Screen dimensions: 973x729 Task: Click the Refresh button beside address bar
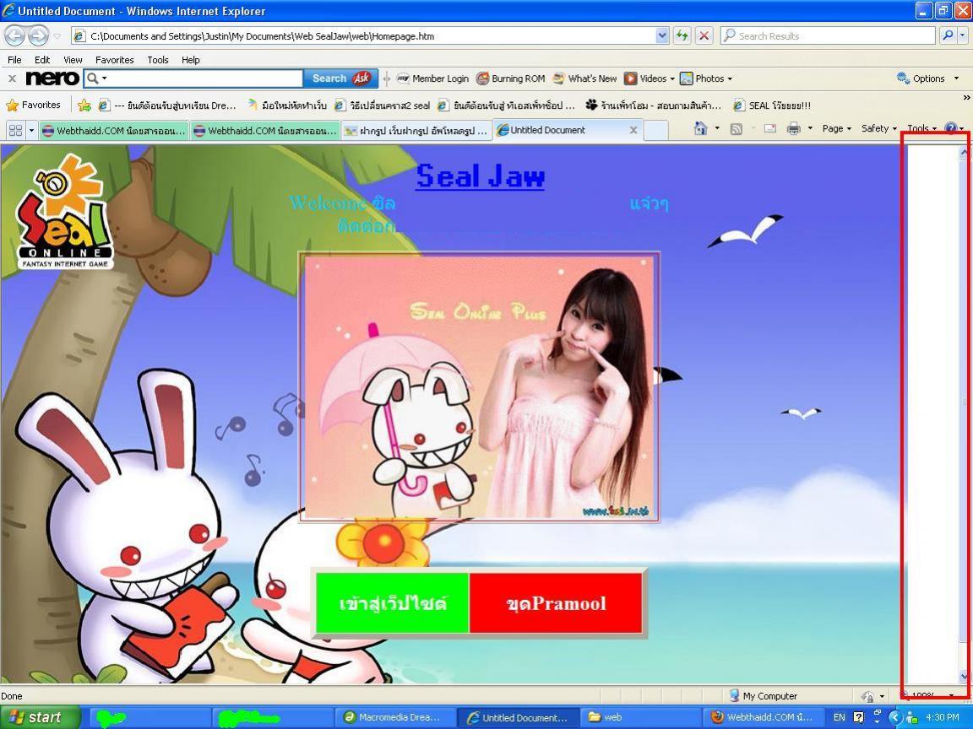point(682,35)
